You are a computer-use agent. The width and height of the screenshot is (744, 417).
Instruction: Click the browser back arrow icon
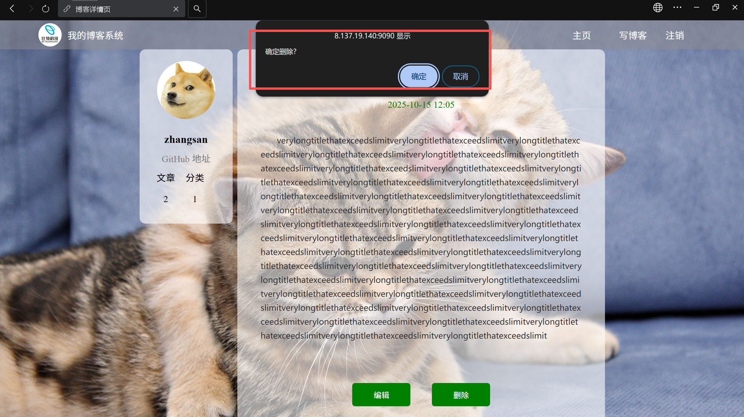[x=12, y=9]
